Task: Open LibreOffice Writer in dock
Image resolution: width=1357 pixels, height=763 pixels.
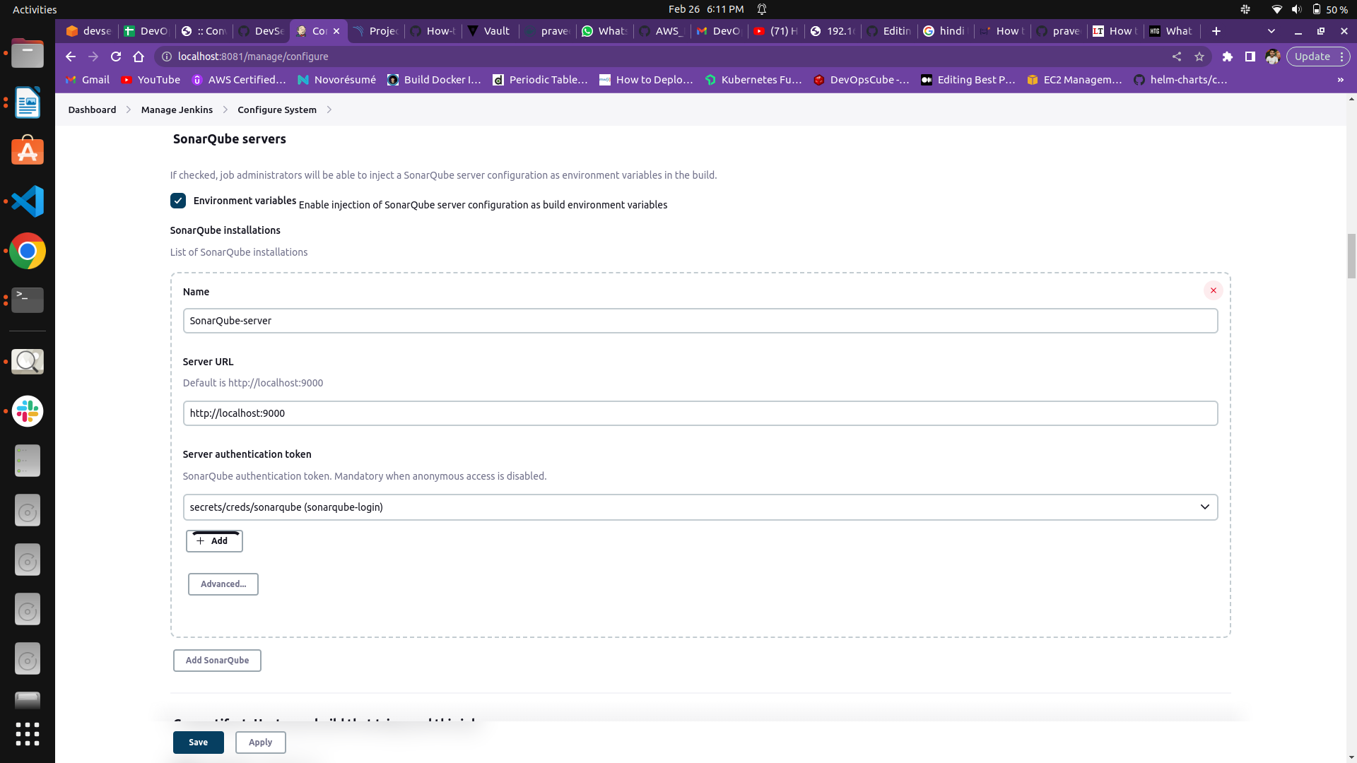Action: tap(28, 103)
